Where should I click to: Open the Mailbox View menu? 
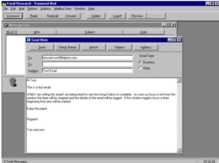click(x=63, y=9)
